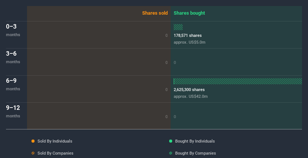Click the Sold By Companies legend label
This screenshot has width=308, height=158.
tap(56, 153)
